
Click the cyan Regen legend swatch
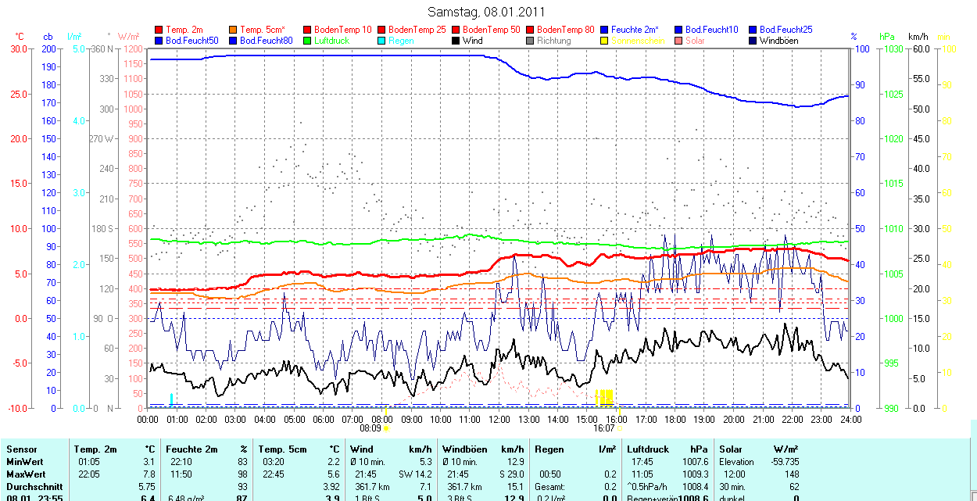point(382,41)
